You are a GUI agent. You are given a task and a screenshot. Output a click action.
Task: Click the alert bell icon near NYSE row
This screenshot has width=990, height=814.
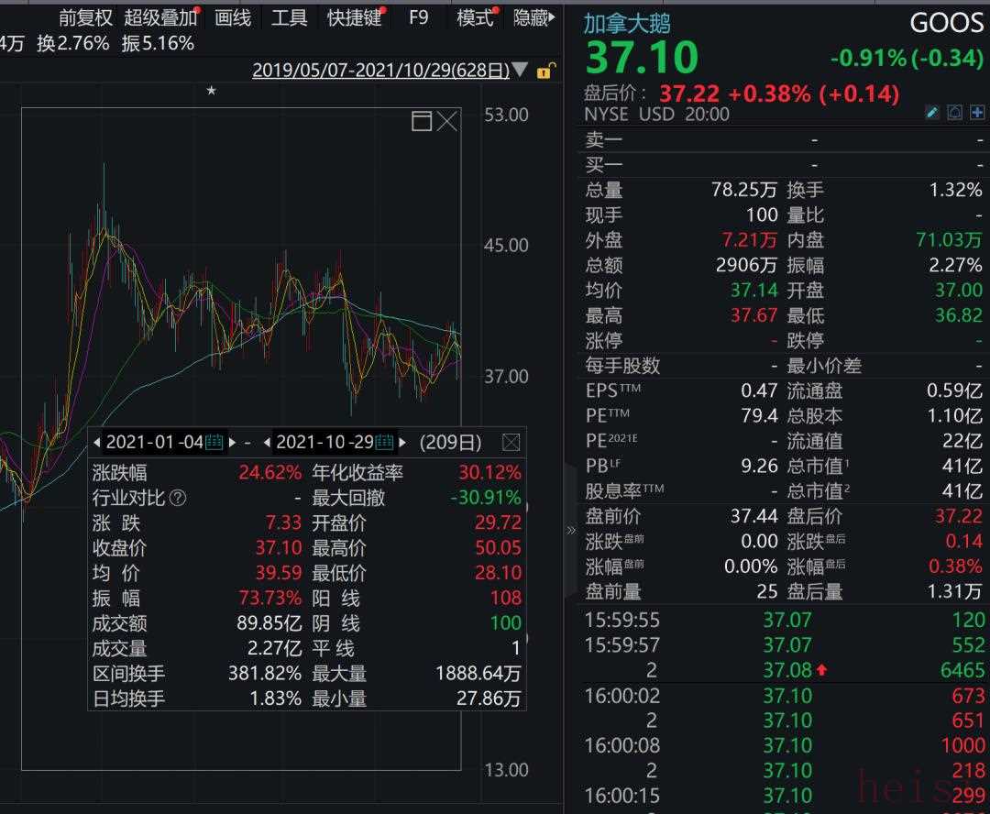click(954, 114)
